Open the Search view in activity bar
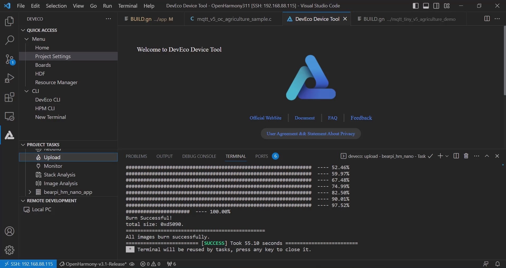This screenshot has width=506, height=268. (9, 40)
